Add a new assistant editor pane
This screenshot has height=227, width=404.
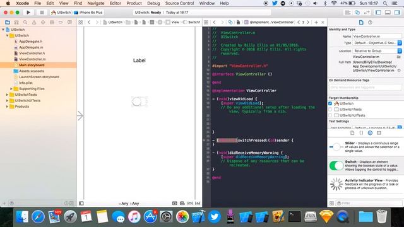point(316,23)
